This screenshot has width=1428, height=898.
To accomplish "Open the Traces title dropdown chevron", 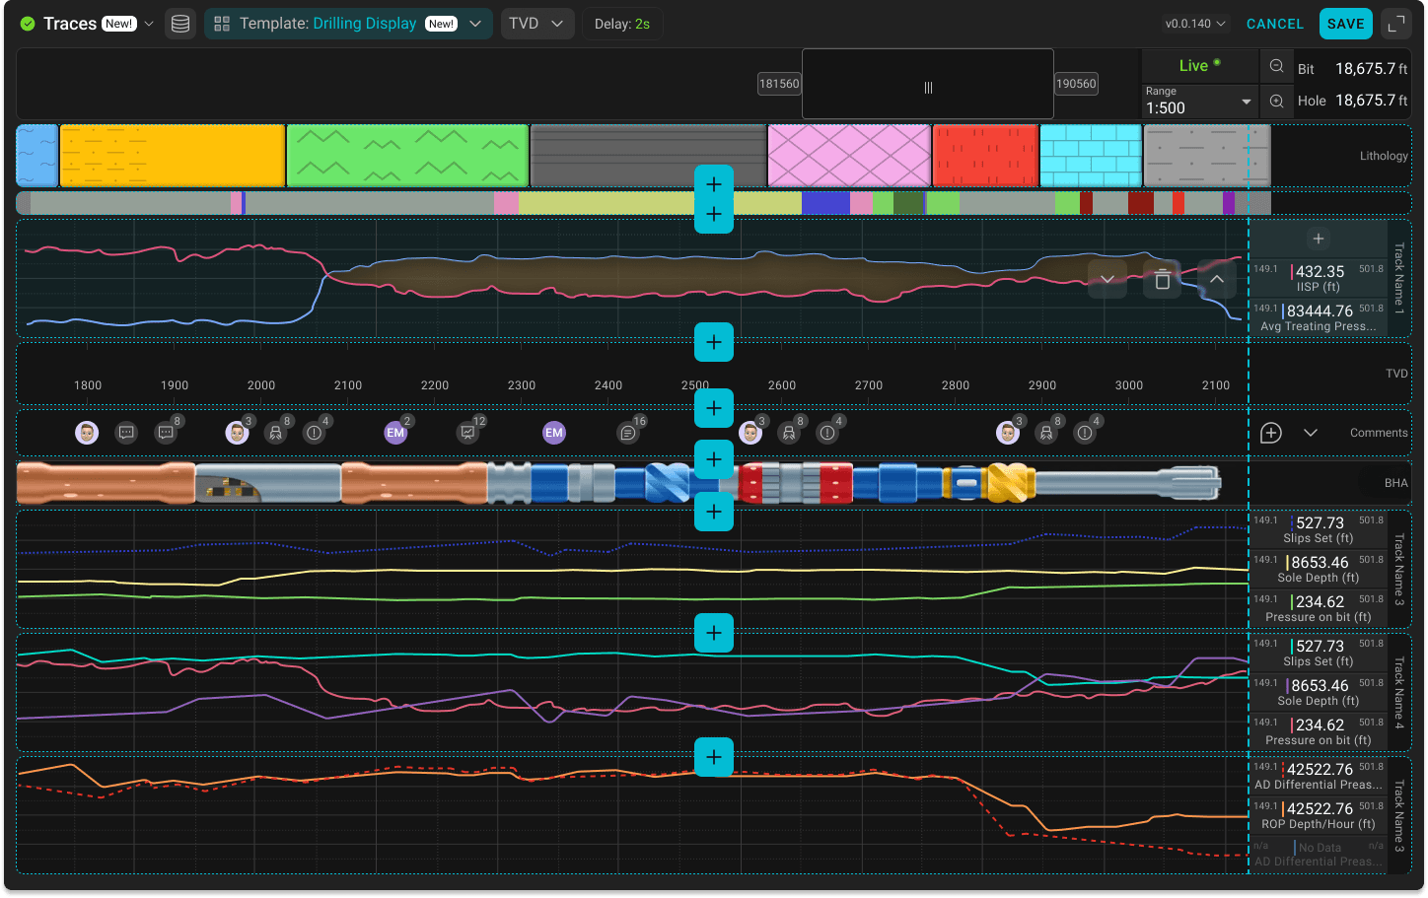I will (x=149, y=24).
